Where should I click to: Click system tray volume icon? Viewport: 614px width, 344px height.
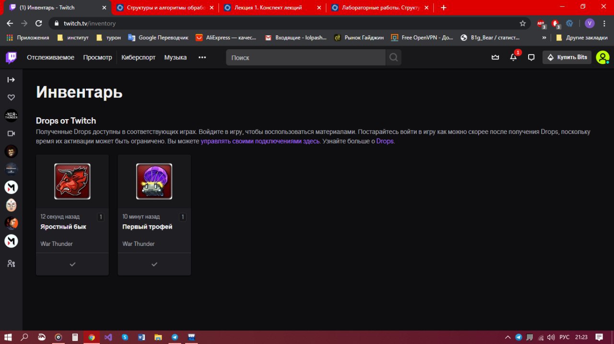click(552, 337)
